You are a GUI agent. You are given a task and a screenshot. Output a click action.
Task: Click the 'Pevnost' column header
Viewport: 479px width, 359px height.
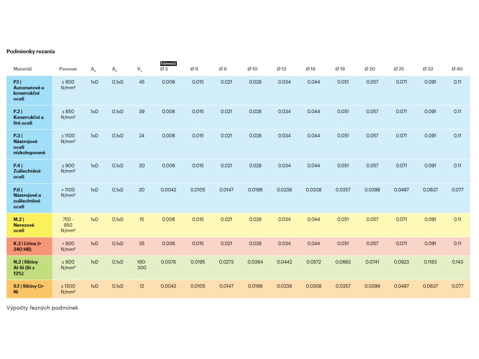tap(68, 69)
